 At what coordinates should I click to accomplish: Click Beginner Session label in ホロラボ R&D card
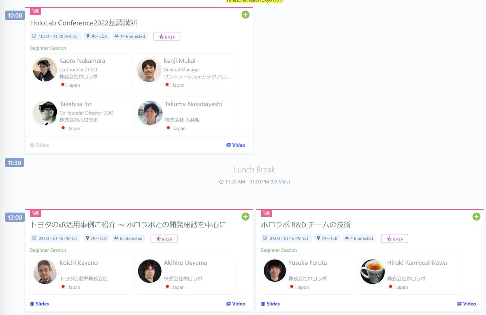tap(279, 250)
